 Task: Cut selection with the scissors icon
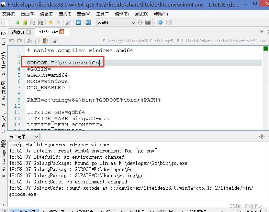pos(30,41)
